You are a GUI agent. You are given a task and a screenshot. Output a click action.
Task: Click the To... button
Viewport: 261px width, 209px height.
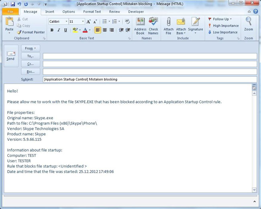(x=31, y=56)
